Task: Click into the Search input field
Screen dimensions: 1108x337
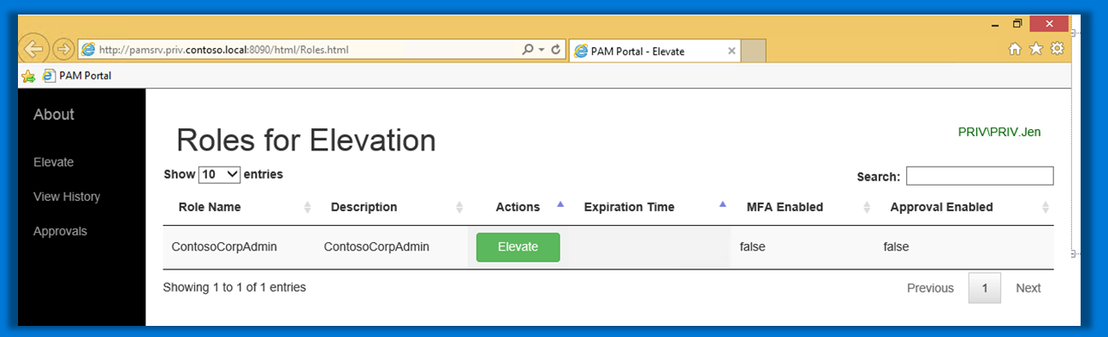Action: tap(980, 176)
